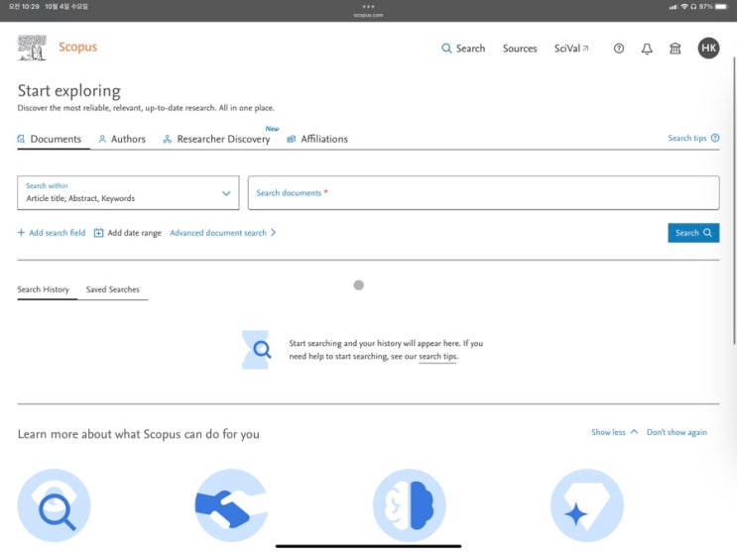737x552 pixels.
Task: Click the blue Search button
Action: pyautogui.click(x=693, y=233)
